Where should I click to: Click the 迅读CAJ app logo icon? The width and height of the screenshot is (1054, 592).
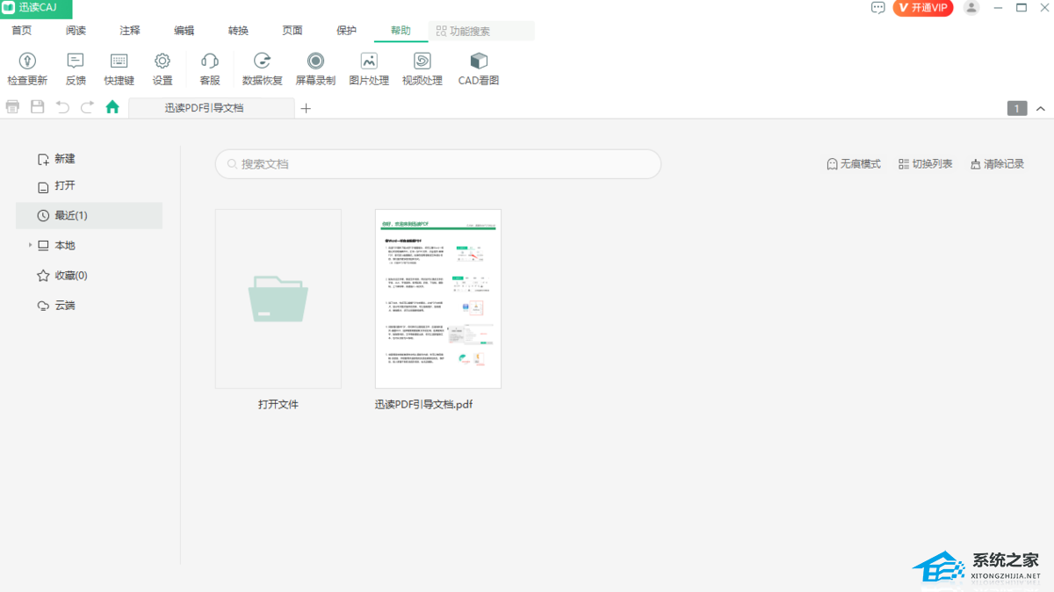[x=8, y=8]
